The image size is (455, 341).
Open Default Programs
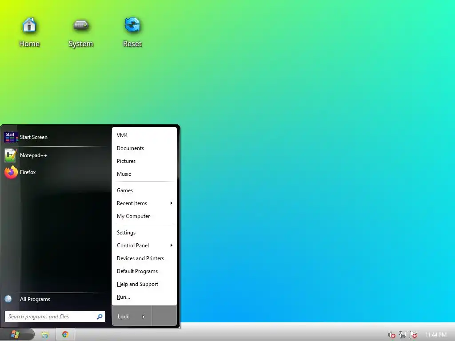click(144, 271)
